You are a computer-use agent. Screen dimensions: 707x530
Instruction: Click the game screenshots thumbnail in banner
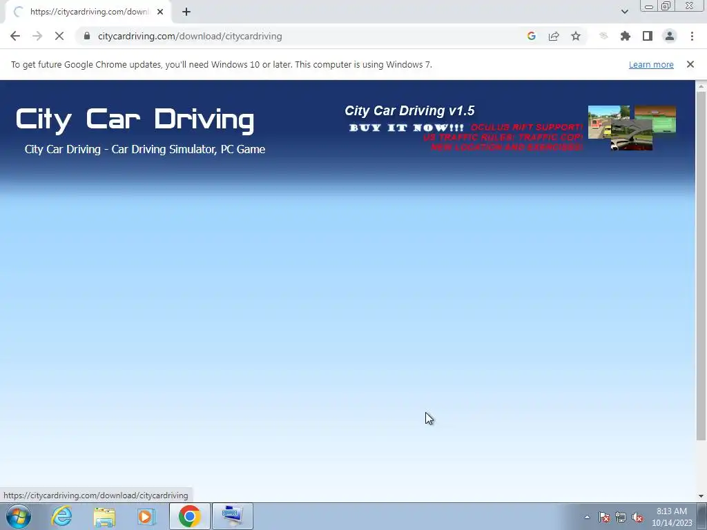coord(632,128)
